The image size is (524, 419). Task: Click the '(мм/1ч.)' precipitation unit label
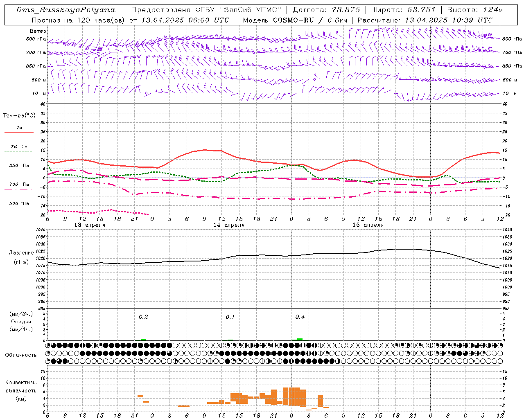21,329
